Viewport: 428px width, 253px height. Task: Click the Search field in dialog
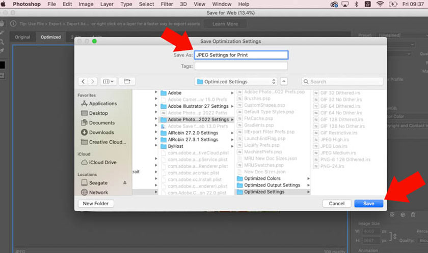pyautogui.click(x=342, y=81)
